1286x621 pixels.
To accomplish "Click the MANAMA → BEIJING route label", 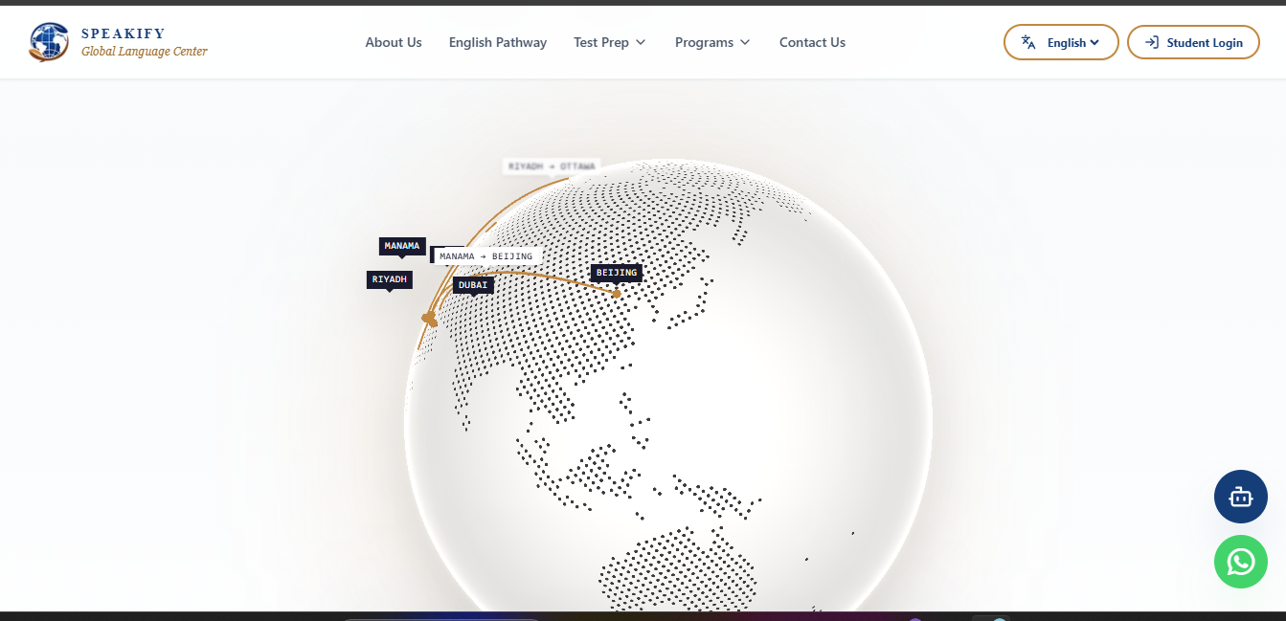I will 486,256.
